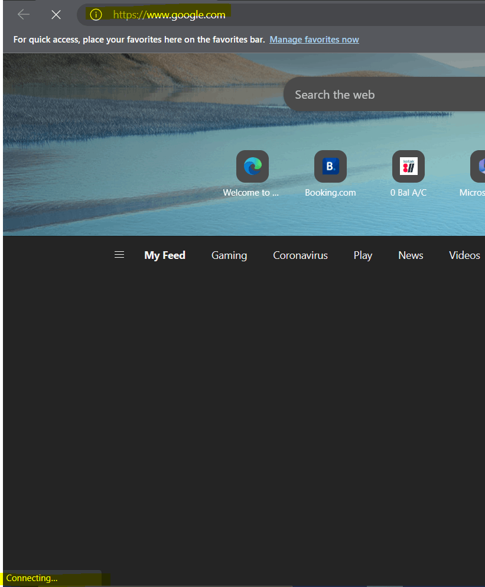This screenshot has height=587, width=485.
Task: Click the 0 Bal A/C label
Action: pos(408,193)
